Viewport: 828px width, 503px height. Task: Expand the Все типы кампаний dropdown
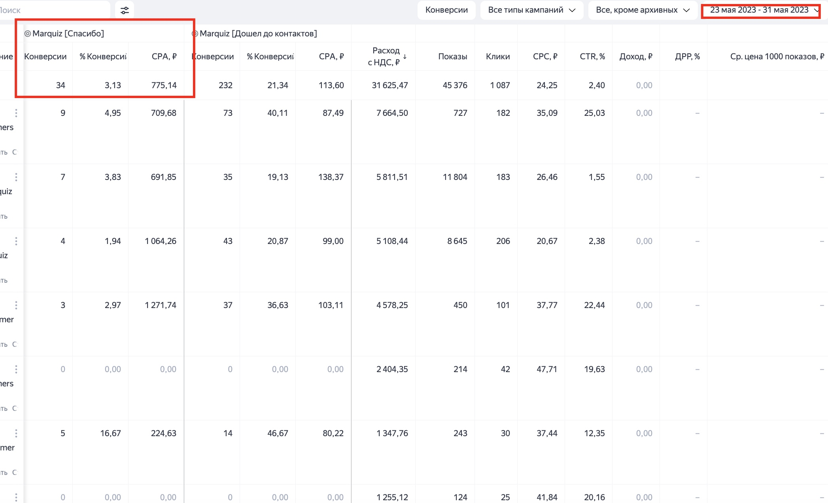pos(531,10)
